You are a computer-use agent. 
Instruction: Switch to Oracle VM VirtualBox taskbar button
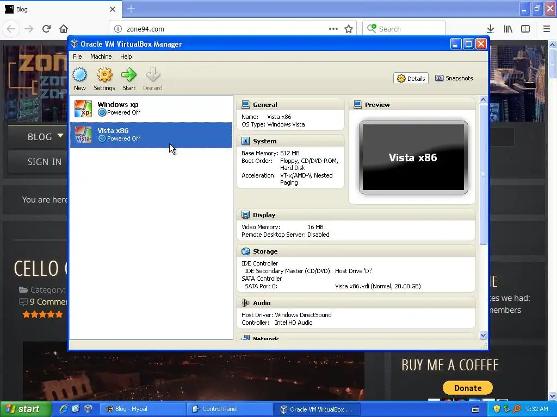[x=318, y=409]
